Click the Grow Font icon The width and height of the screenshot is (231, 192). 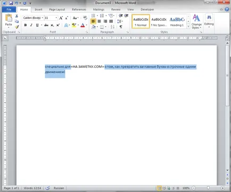(61, 18)
